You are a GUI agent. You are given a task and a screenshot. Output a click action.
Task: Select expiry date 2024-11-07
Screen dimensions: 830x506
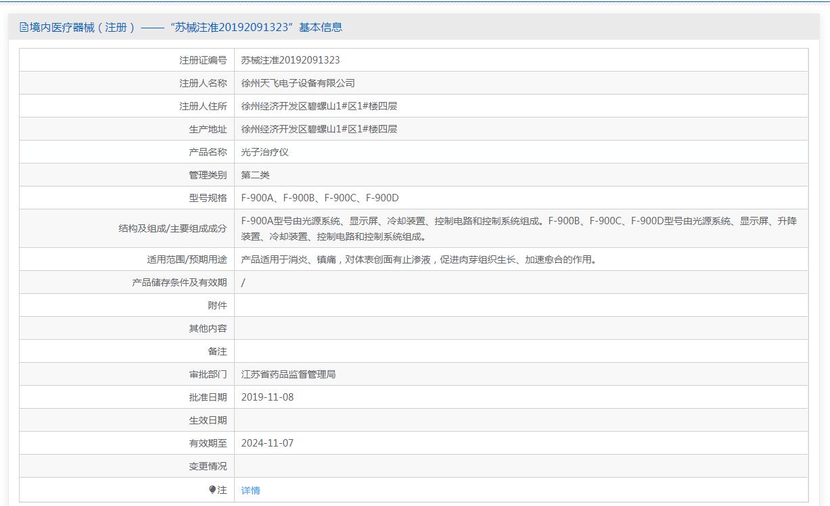tap(267, 443)
